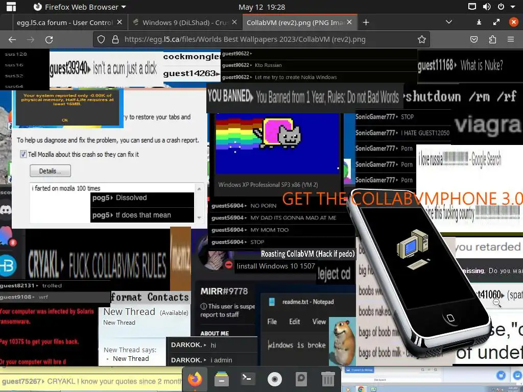Click the MIRR#9778 username text

[224, 291]
